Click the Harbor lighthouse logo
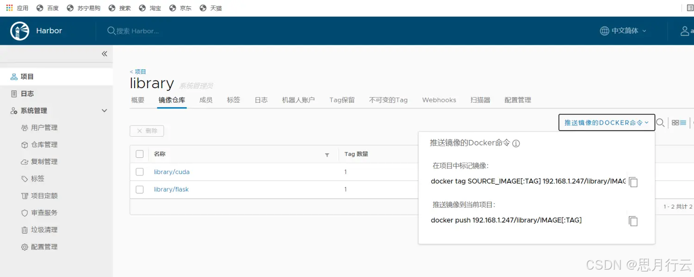The height and width of the screenshot is (277, 694). point(19,30)
